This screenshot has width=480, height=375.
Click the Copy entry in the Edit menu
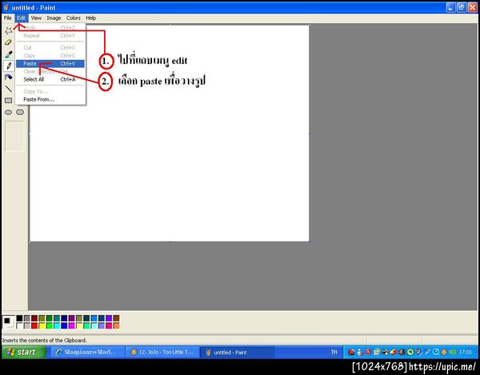point(50,56)
